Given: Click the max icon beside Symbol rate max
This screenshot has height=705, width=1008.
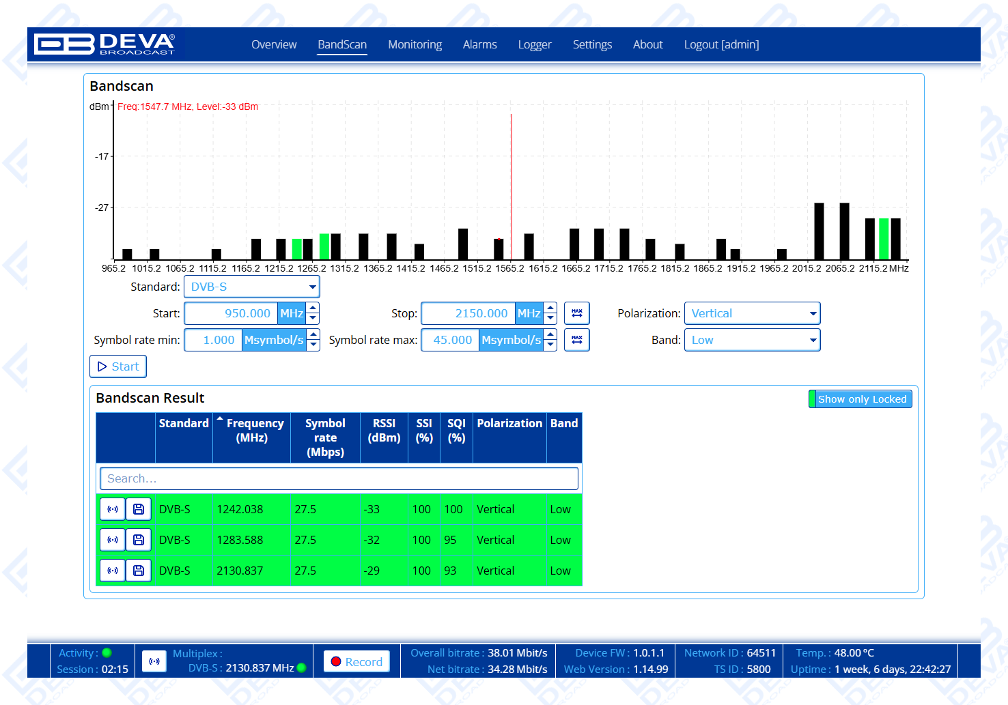Looking at the screenshot, I should tap(576, 340).
